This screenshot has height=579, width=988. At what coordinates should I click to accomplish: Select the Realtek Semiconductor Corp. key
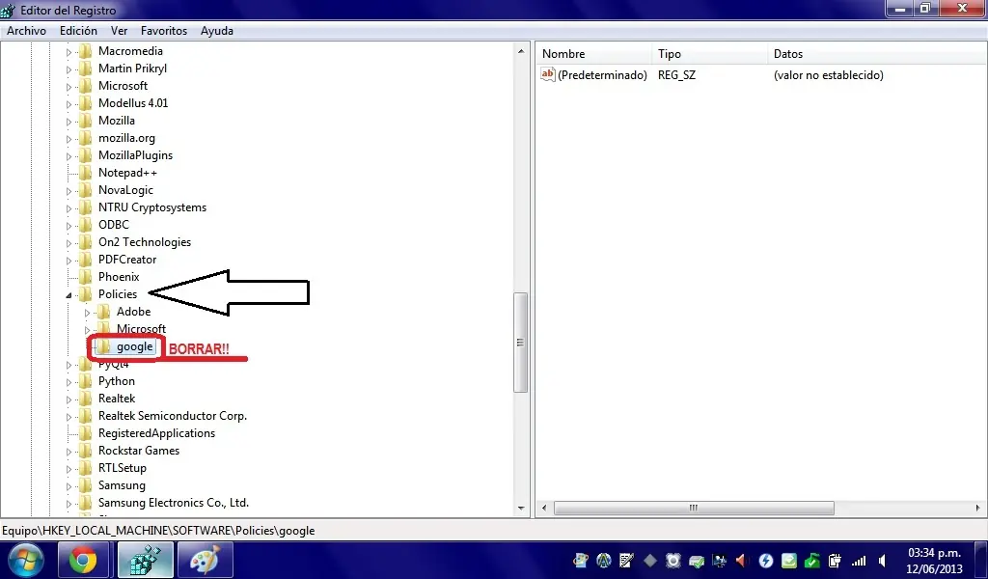coord(173,416)
